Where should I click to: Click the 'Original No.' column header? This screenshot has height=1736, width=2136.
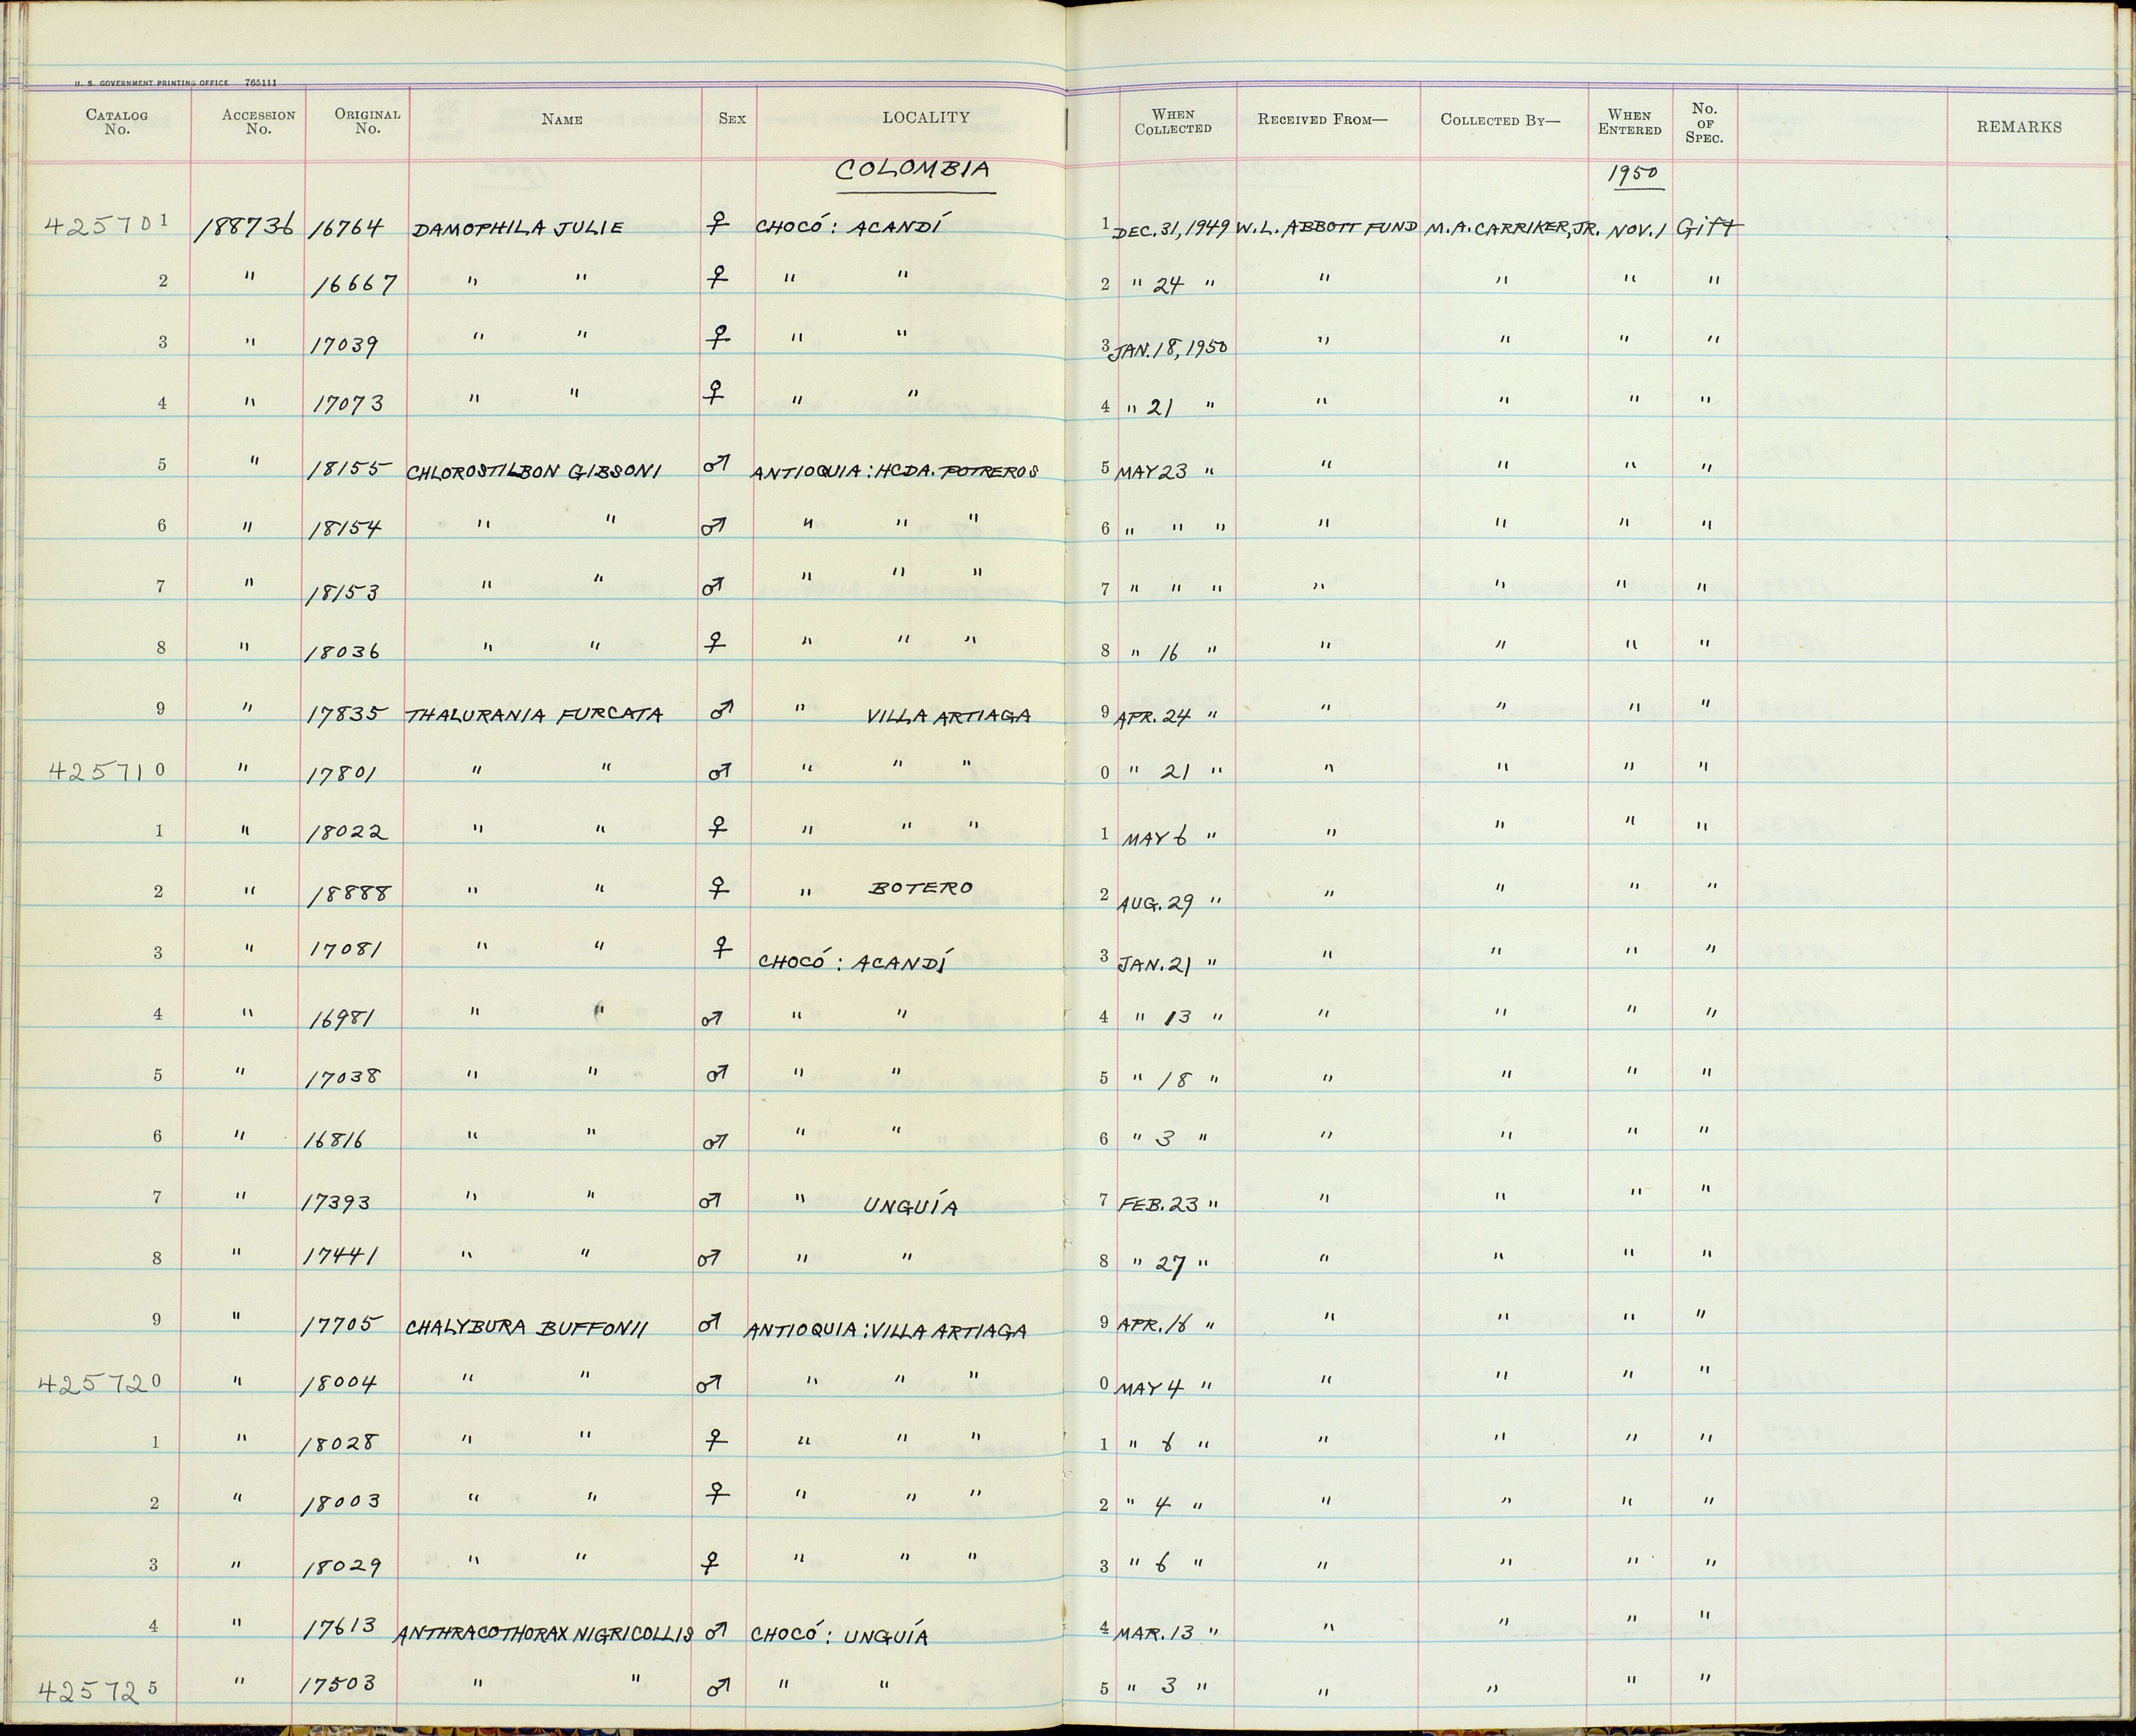click(x=367, y=121)
